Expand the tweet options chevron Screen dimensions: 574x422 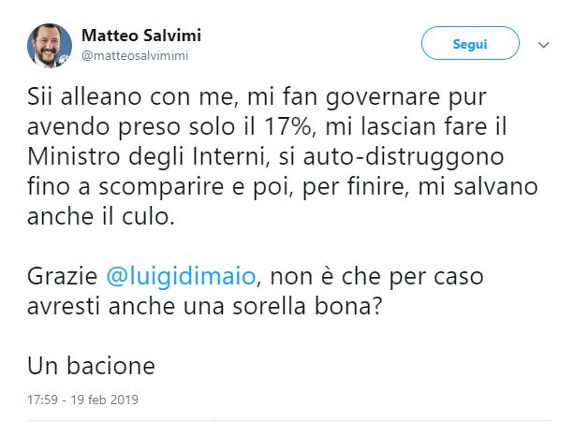(x=544, y=44)
